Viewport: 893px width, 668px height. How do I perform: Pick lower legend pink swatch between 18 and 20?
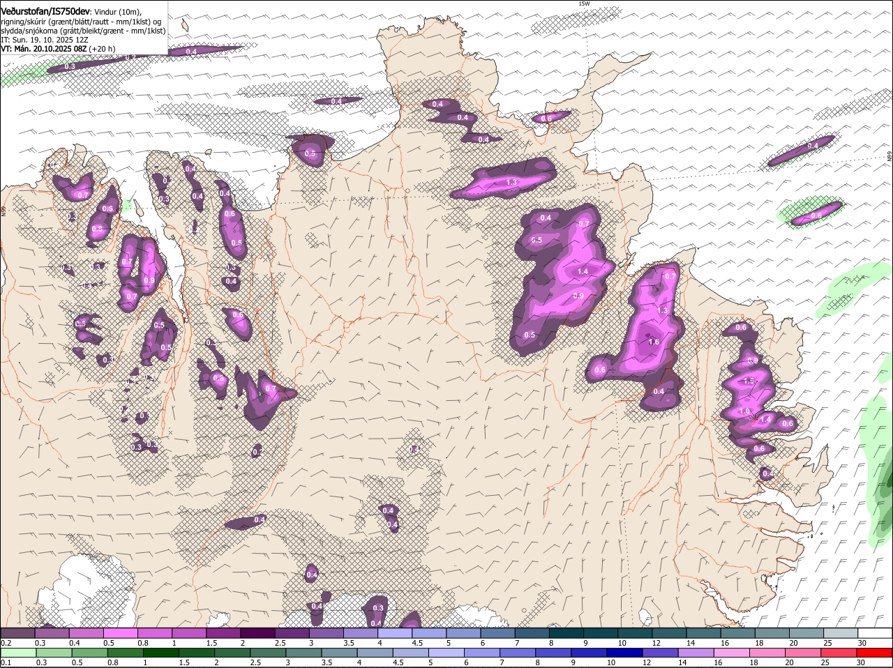pos(767,653)
